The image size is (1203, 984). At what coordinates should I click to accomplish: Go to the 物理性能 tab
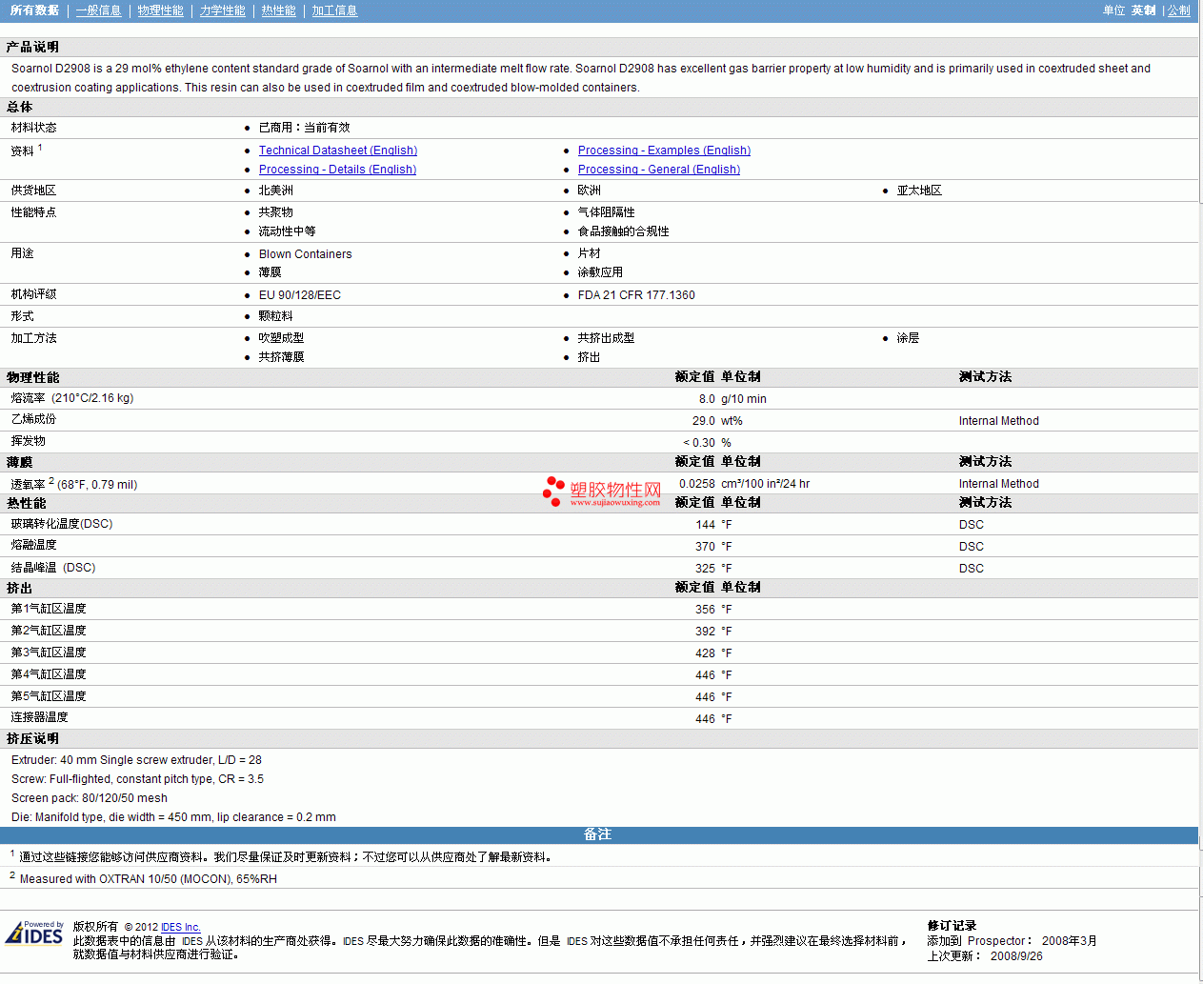(160, 10)
